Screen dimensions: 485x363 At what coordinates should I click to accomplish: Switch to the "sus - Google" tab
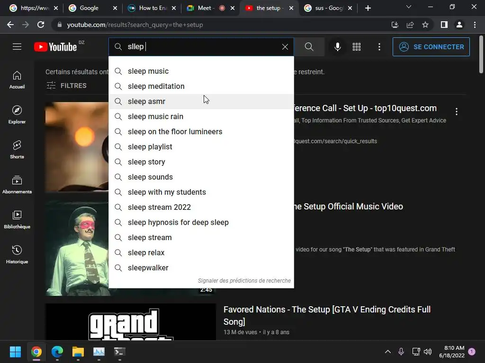[x=329, y=8]
